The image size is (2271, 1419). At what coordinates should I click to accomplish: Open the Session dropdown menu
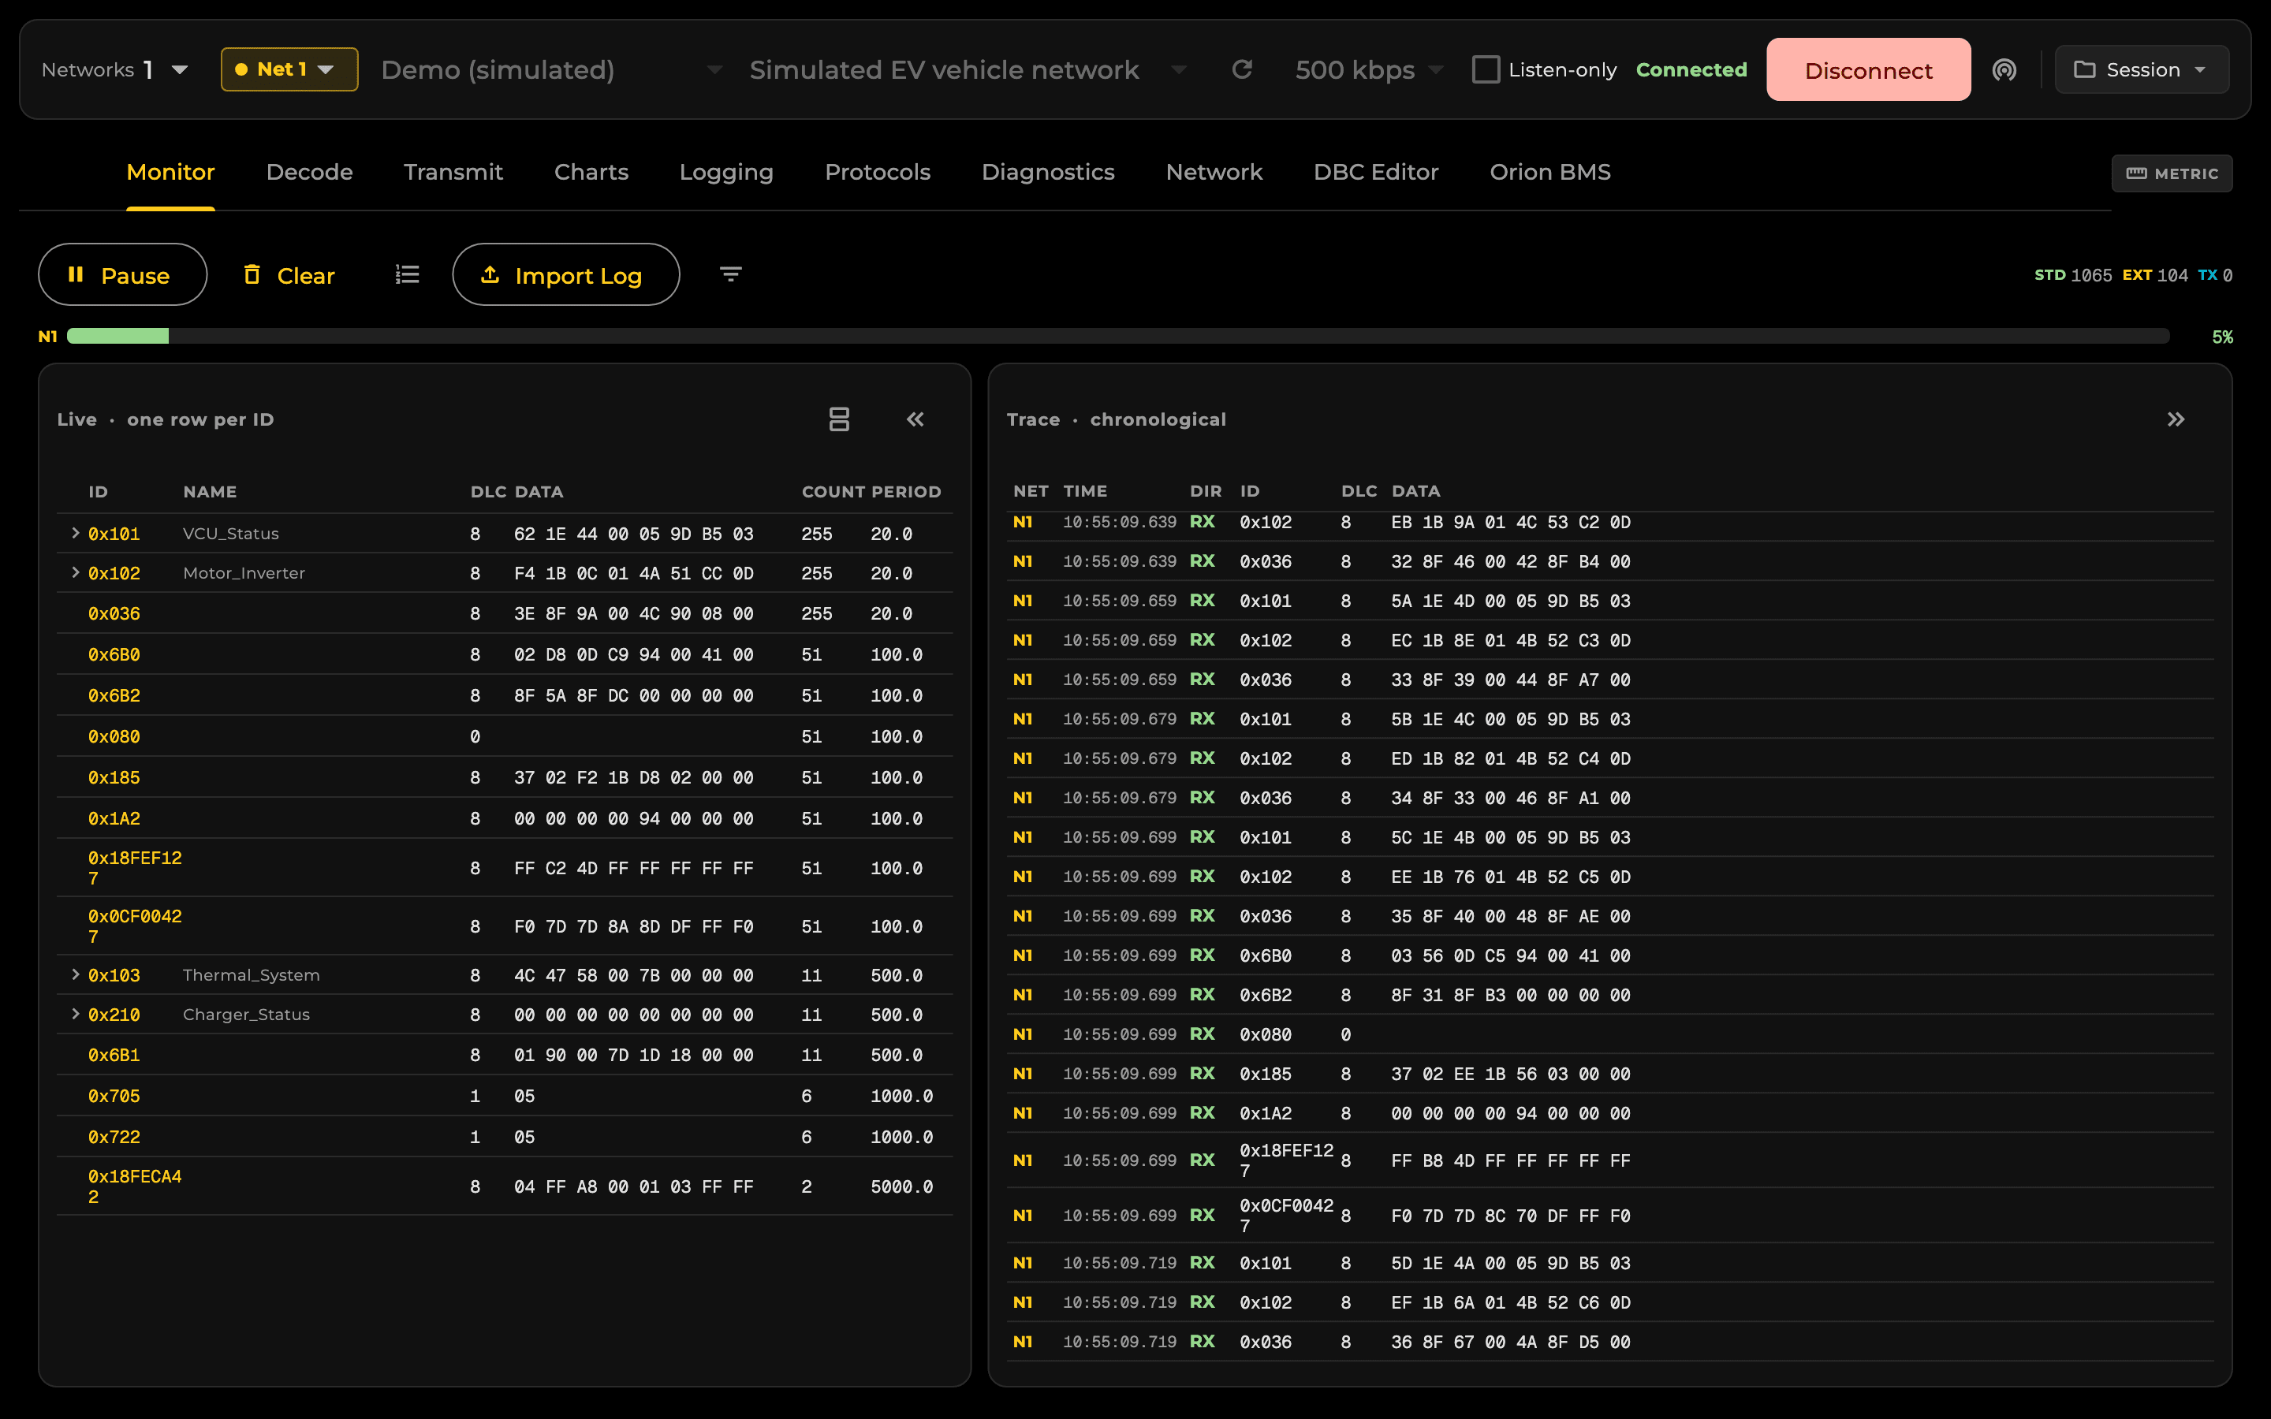pyautogui.click(x=2142, y=69)
